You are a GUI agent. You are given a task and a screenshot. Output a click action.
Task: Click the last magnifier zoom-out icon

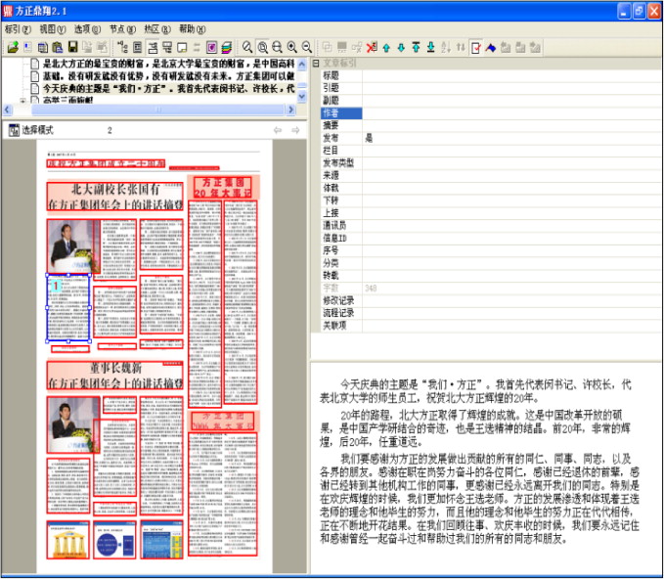[307, 47]
